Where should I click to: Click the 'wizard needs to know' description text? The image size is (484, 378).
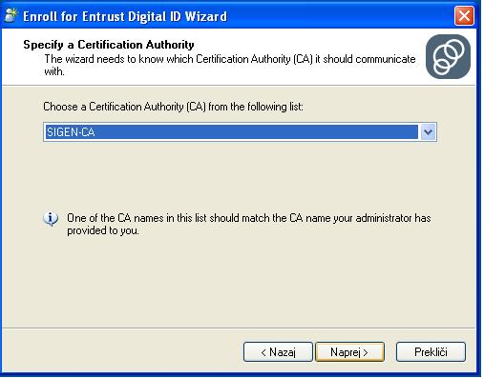coord(230,65)
